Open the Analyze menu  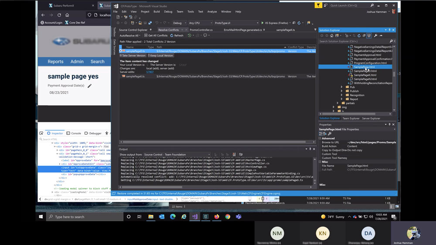coord(212,12)
